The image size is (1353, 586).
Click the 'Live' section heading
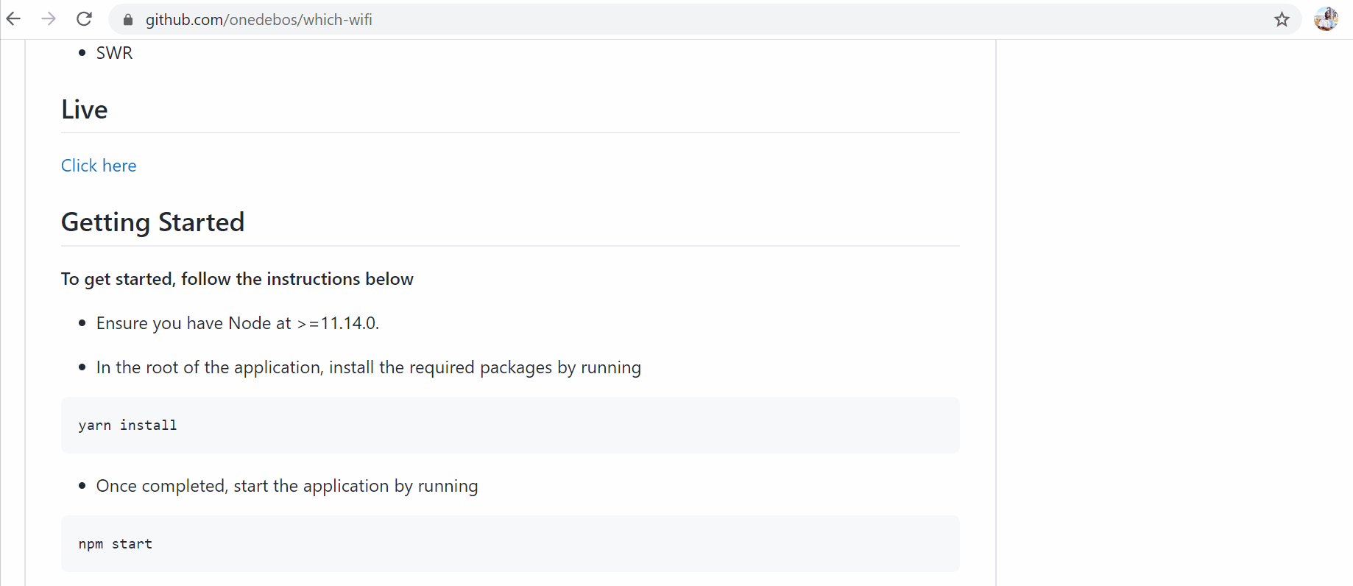(x=85, y=110)
